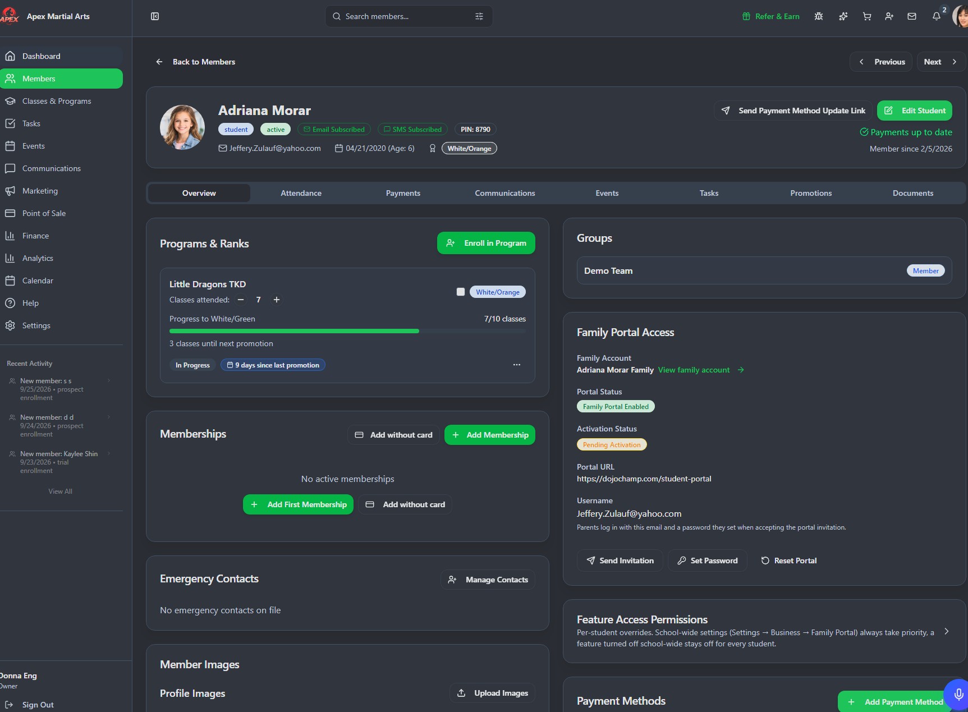Toggle checkbox beside White/Orange rank

tap(461, 292)
